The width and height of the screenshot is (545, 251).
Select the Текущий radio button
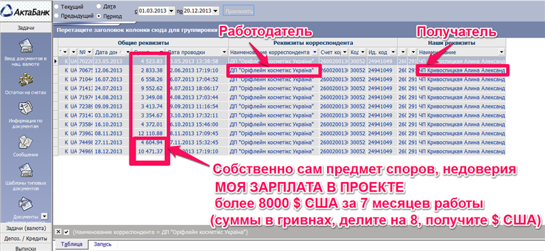[x=56, y=7]
